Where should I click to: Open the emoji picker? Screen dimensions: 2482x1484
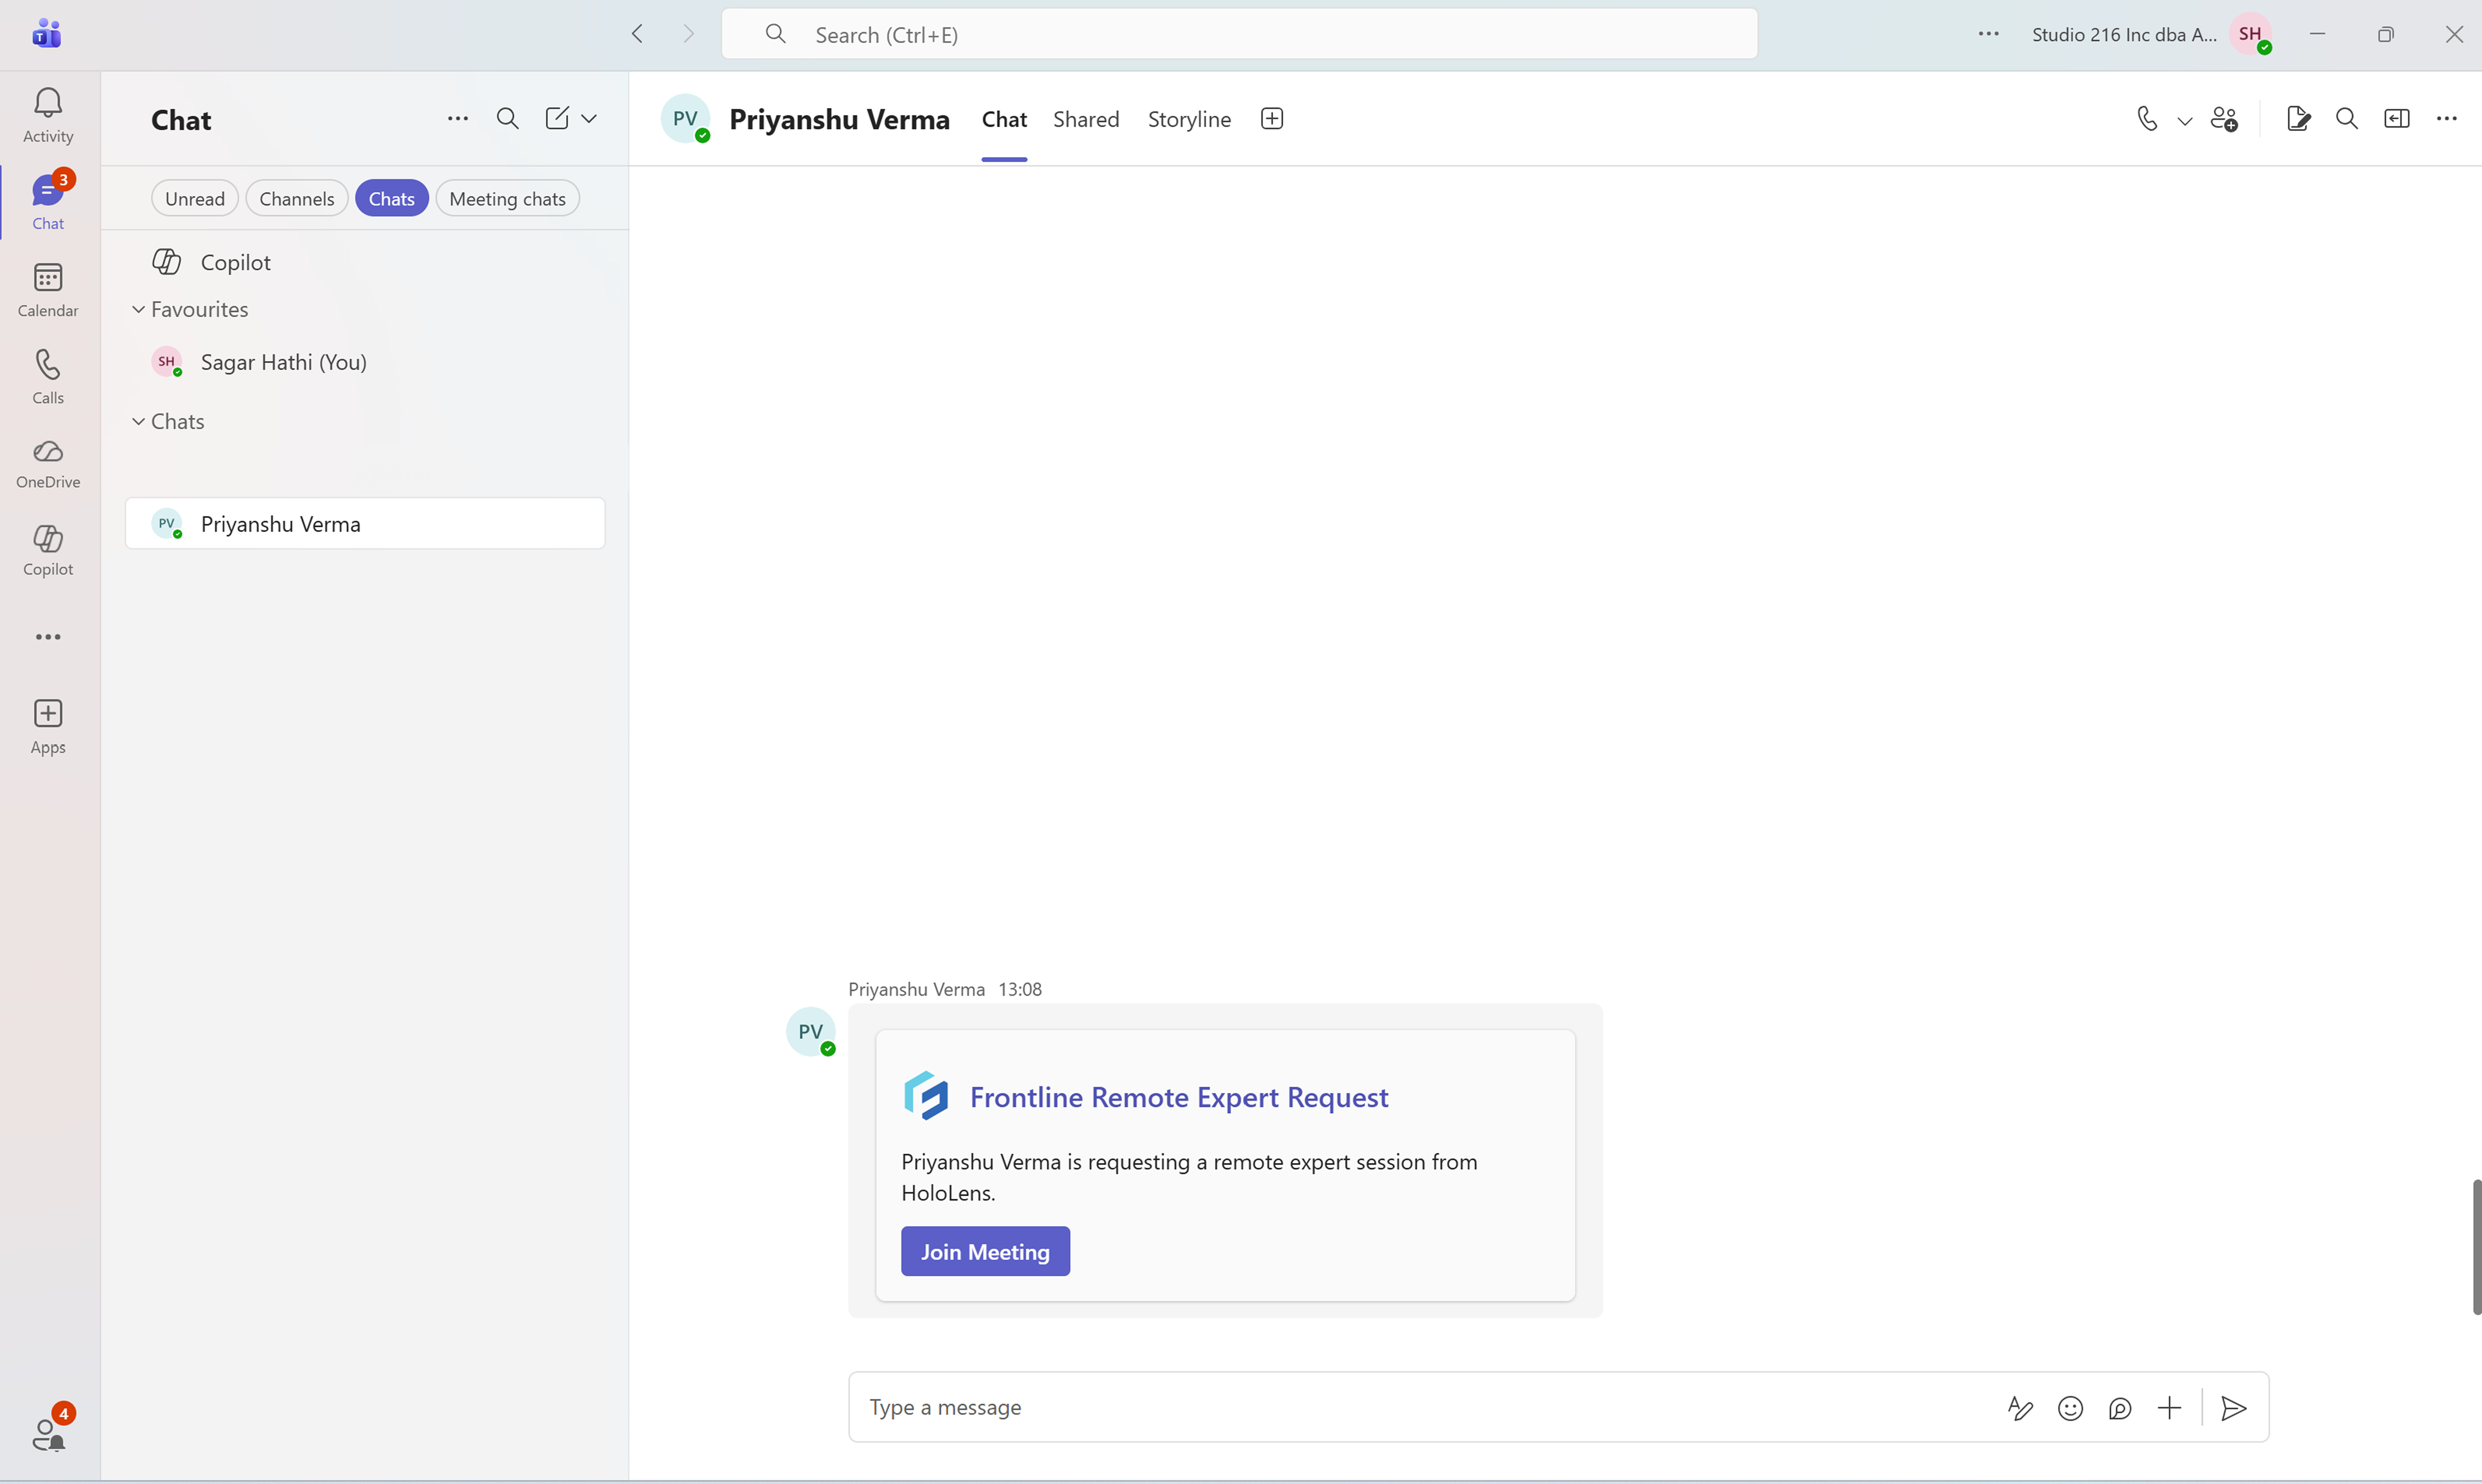pos(2070,1408)
